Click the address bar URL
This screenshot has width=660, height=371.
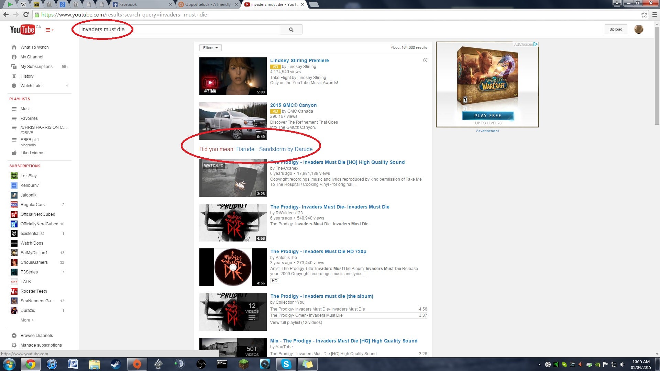click(x=124, y=15)
